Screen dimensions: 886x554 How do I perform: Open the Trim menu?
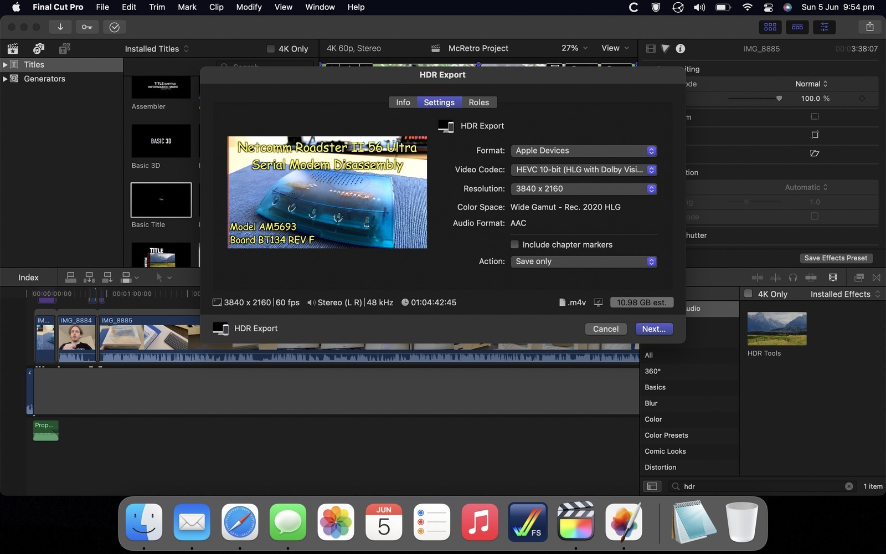tap(157, 7)
